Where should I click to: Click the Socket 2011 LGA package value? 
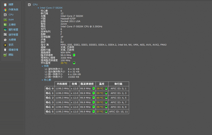point(70,21)
